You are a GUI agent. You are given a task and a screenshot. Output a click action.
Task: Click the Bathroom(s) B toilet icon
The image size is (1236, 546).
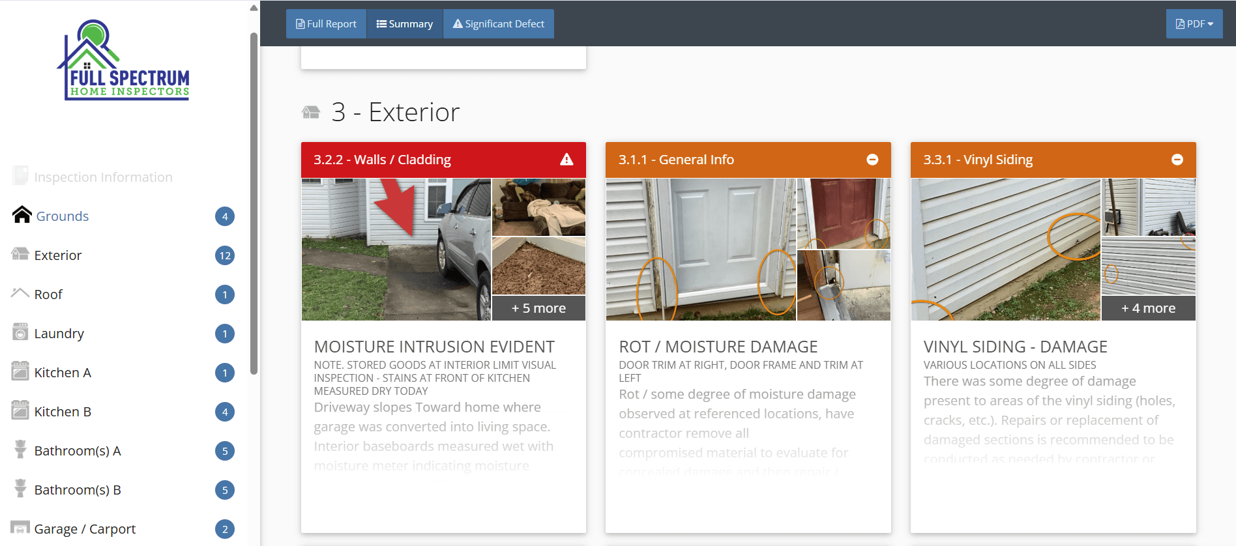click(20, 488)
